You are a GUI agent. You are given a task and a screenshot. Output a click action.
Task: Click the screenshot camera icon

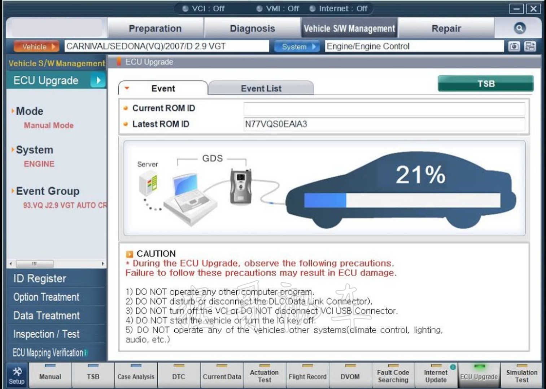tap(514, 46)
